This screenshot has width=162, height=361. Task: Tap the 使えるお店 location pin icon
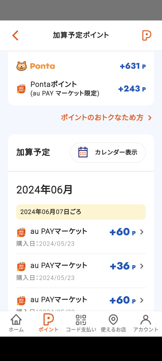(113, 320)
